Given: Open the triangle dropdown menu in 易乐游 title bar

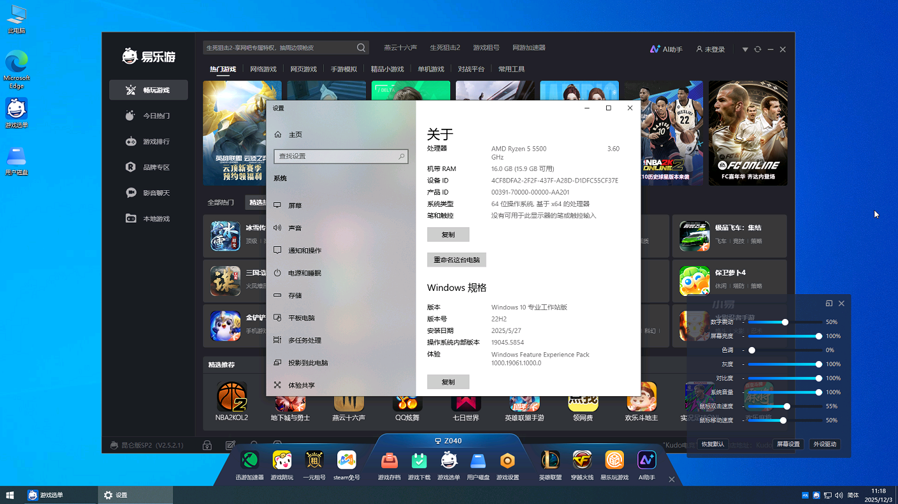Looking at the screenshot, I should click(x=745, y=49).
